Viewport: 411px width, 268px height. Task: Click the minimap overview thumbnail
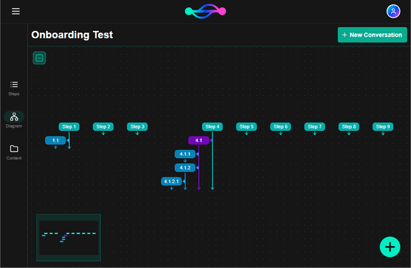coord(69,237)
